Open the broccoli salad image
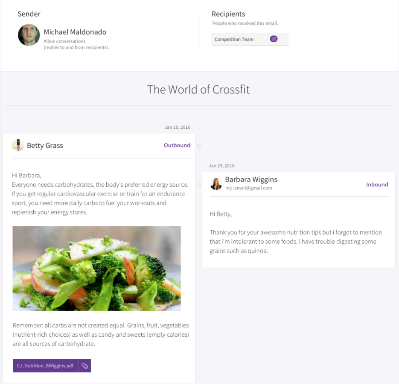The height and width of the screenshot is (384, 399). pyautogui.click(x=97, y=269)
